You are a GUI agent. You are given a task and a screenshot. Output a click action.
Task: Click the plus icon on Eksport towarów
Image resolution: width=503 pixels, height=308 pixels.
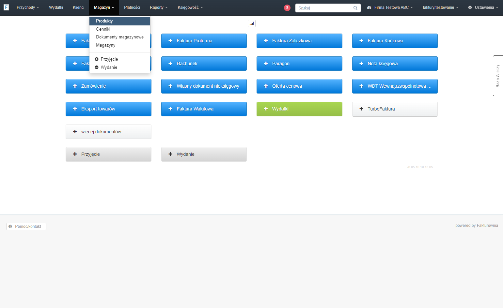tap(75, 109)
